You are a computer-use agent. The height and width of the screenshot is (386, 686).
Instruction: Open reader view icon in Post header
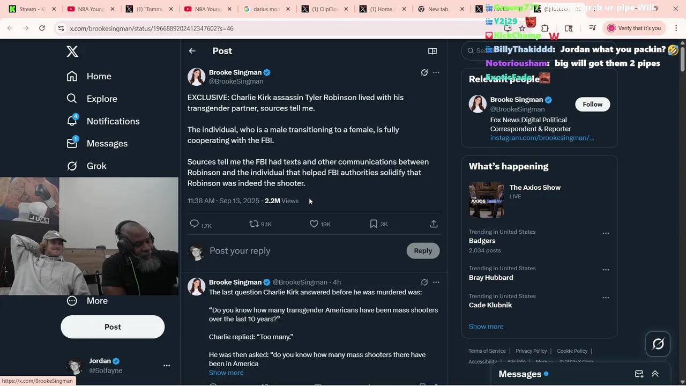tap(433, 51)
